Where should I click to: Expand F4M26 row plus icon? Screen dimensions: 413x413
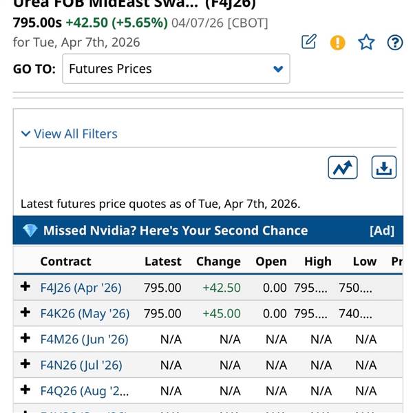pos(25,339)
